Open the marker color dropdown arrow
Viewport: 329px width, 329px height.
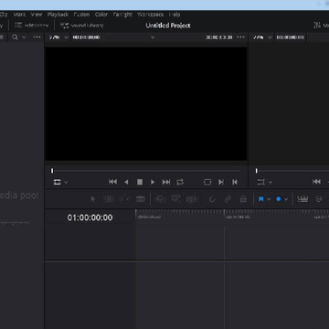[286, 199]
